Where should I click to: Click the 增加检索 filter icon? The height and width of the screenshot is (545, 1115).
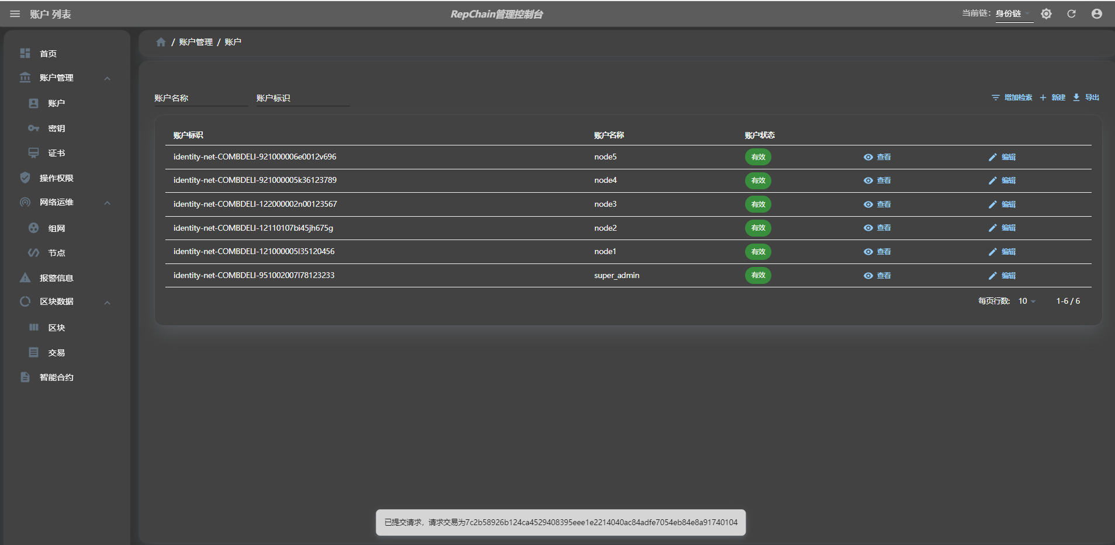(x=996, y=98)
